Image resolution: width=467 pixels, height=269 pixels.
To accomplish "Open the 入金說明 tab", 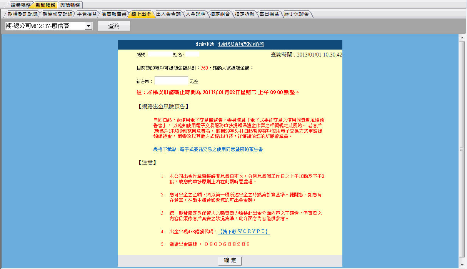I will [x=195, y=14].
